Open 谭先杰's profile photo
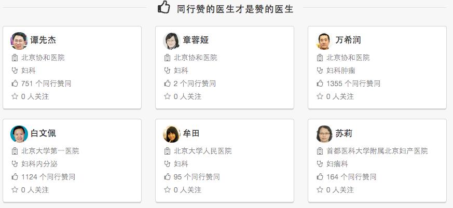The height and width of the screenshot is (208, 453). click(19, 41)
